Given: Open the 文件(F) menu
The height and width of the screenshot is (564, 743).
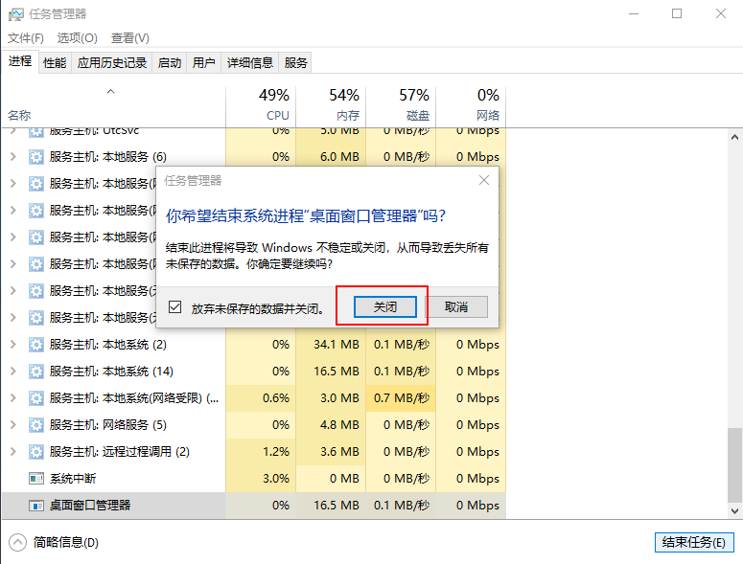Looking at the screenshot, I should [26, 38].
